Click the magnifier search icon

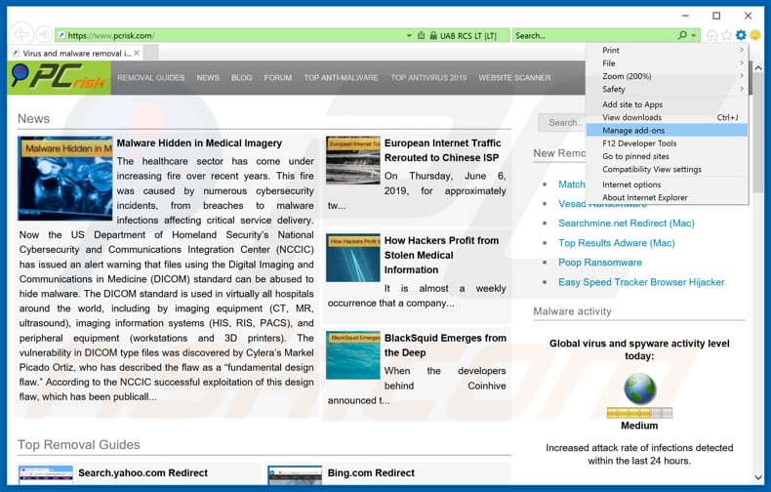point(682,35)
